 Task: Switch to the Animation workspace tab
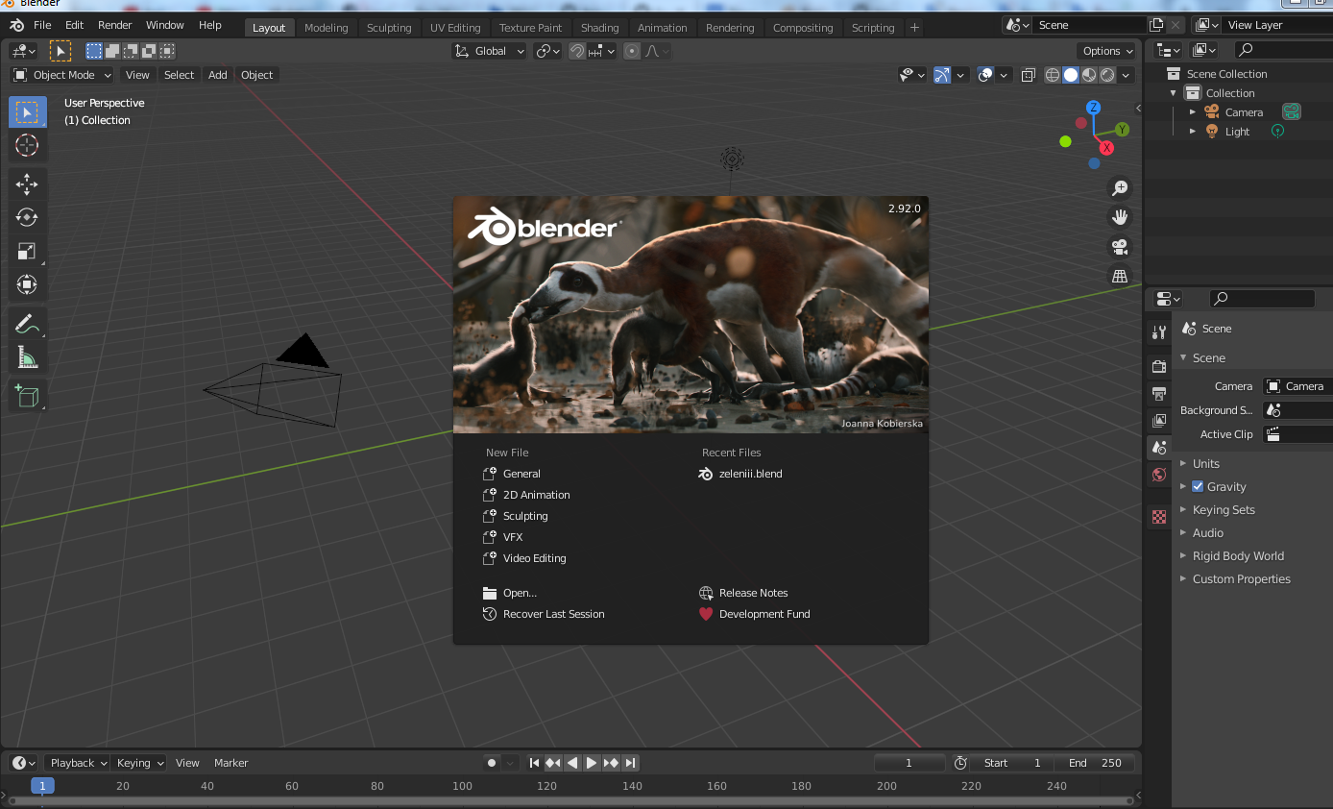pos(663,28)
